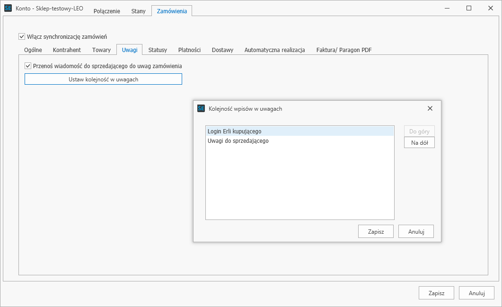Cancel the dialog with its Anuluj button

pos(416,231)
